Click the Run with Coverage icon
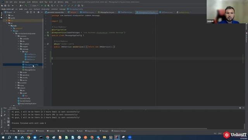 [48, 5]
